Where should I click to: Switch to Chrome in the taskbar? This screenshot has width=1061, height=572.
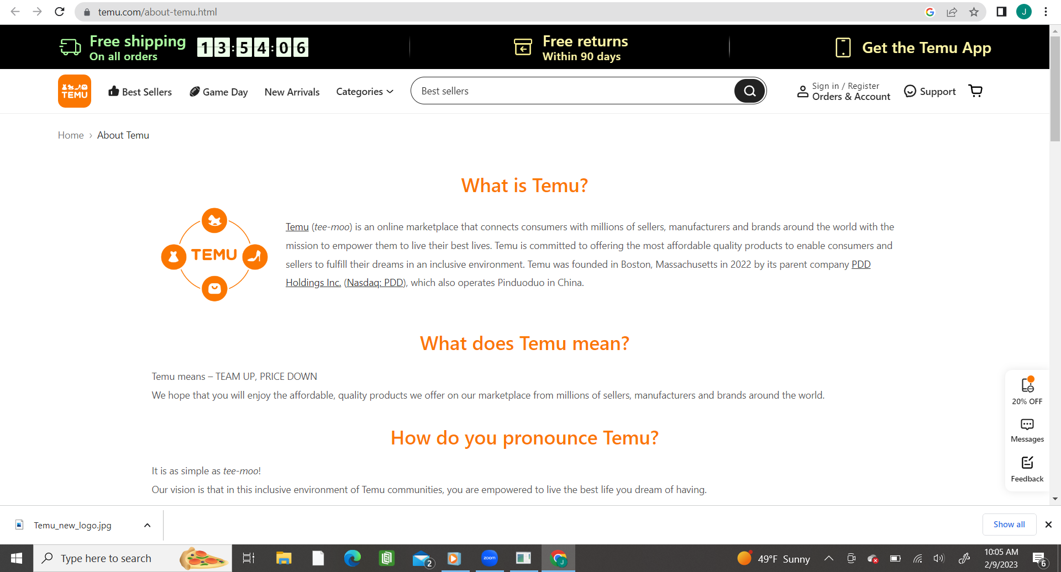pos(559,558)
